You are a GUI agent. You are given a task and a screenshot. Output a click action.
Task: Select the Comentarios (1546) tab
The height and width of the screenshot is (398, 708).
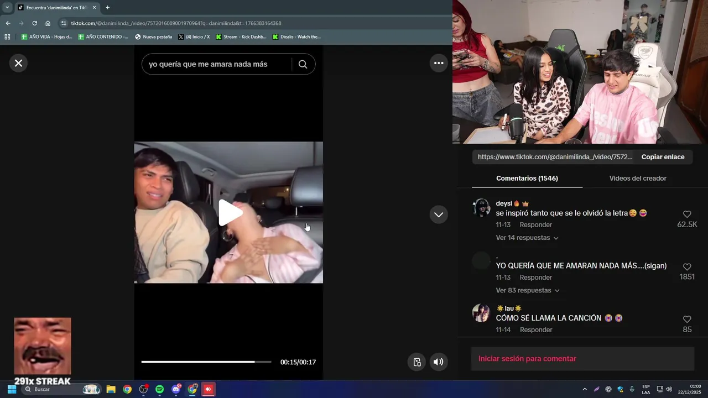click(x=527, y=179)
